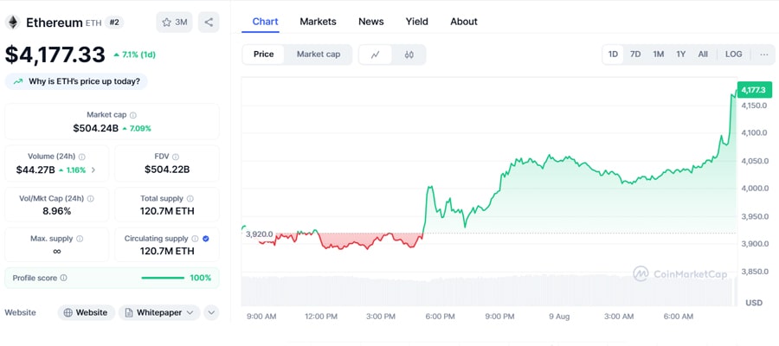Select the 1D time range
The image size is (779, 346).
click(x=613, y=54)
